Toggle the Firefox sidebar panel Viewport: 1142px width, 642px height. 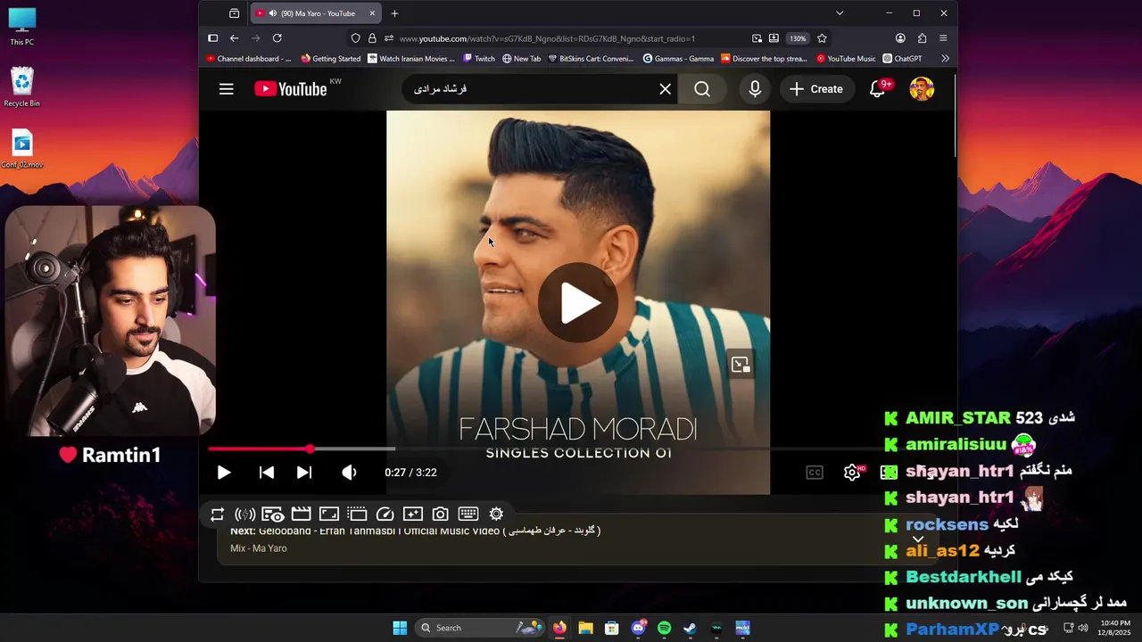(x=212, y=38)
